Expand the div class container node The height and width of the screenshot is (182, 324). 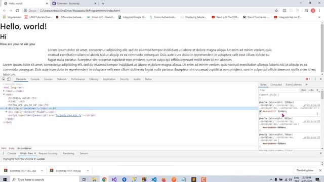(x=6, y=108)
